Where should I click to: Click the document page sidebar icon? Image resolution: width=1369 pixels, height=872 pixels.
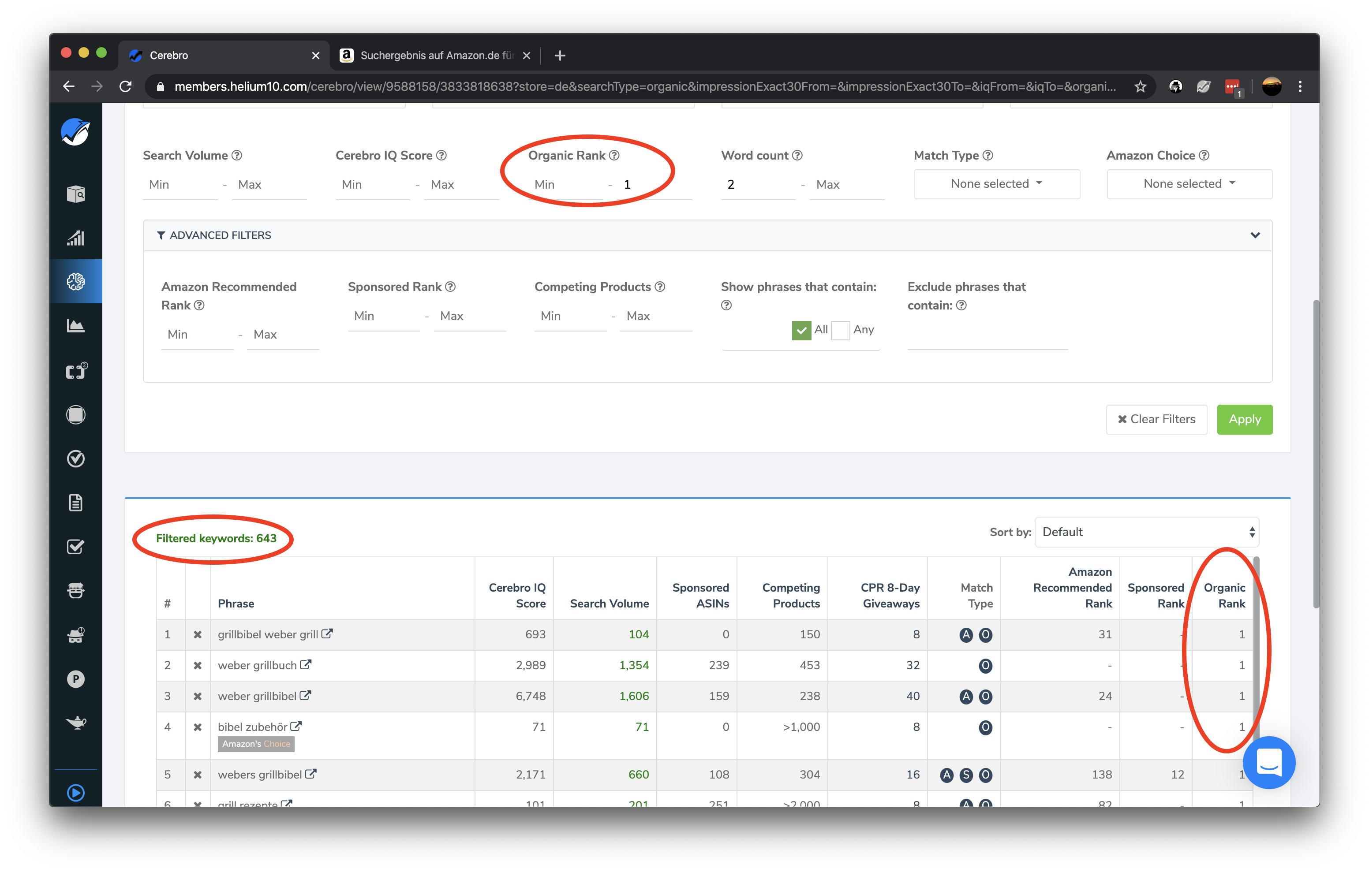coord(75,503)
